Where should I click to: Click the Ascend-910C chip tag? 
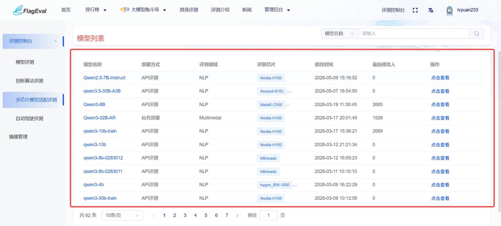272,91
